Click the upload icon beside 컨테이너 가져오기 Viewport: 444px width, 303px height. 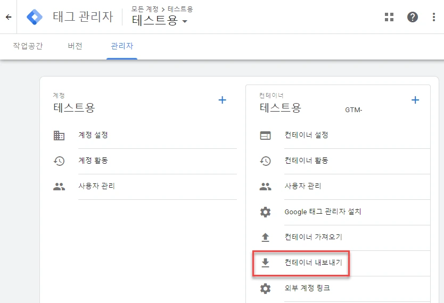point(265,238)
